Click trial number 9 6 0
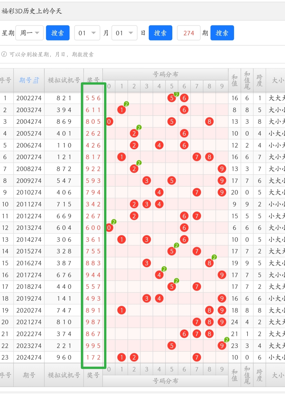This screenshot has height=394, width=285. point(64,357)
